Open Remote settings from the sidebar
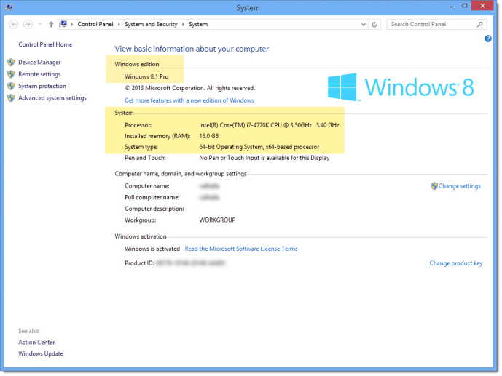This screenshot has height=376, width=502. [39, 74]
